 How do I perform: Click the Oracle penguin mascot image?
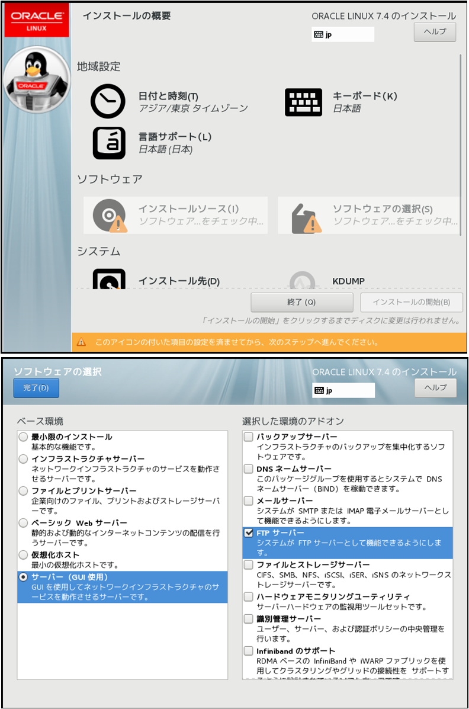pyautogui.click(x=37, y=79)
